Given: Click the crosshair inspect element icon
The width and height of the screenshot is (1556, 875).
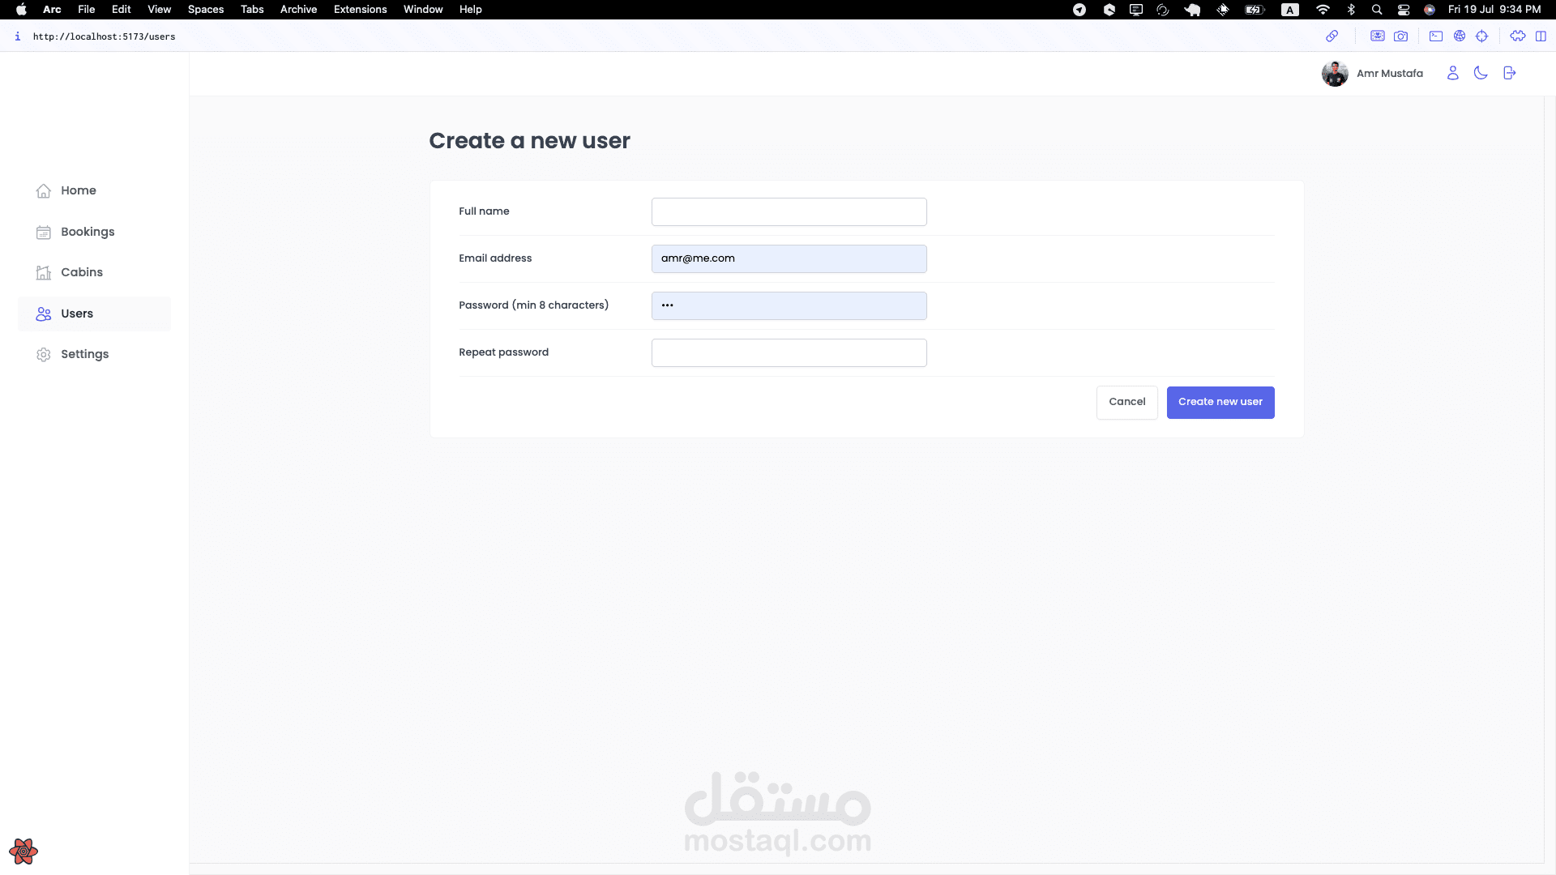Looking at the screenshot, I should click(x=1481, y=36).
